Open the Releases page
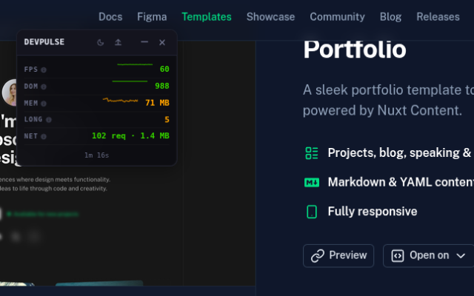The width and height of the screenshot is (474, 296). click(438, 17)
